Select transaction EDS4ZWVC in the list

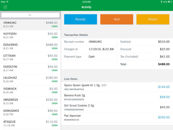tap(30, 46)
